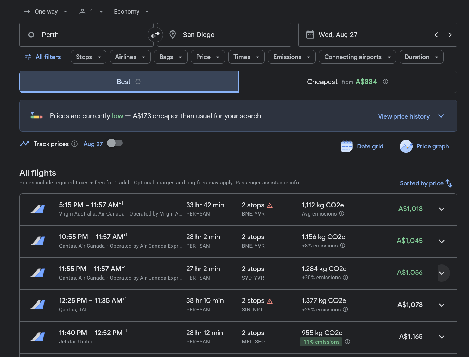Open the Times filter dropdown
This screenshot has height=357, width=469.
246,57
